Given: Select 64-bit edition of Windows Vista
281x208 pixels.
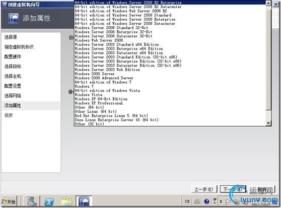Looking at the screenshot, I should [170, 90].
